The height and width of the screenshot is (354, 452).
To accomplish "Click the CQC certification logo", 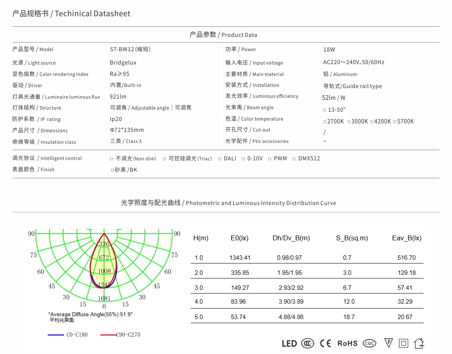I will click(370, 343).
